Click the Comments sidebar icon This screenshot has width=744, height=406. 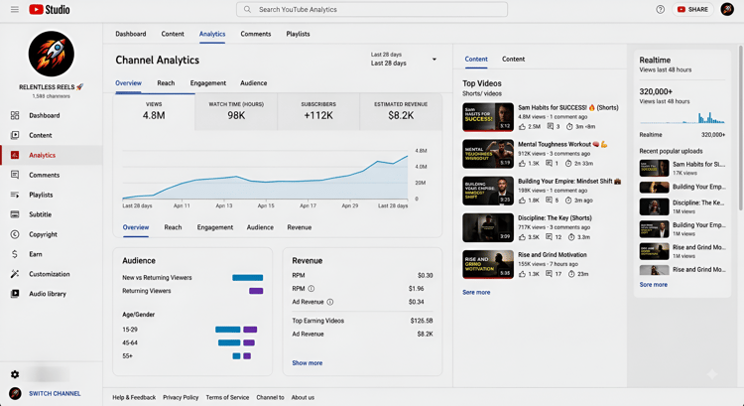(x=15, y=175)
